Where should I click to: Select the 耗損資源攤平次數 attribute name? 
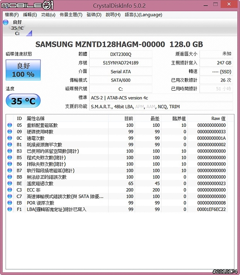[x=45, y=145]
